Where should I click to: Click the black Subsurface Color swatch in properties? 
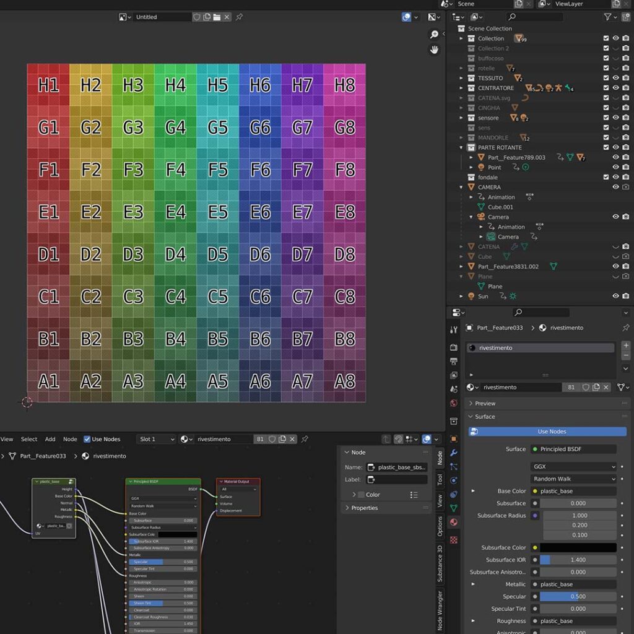(x=578, y=547)
